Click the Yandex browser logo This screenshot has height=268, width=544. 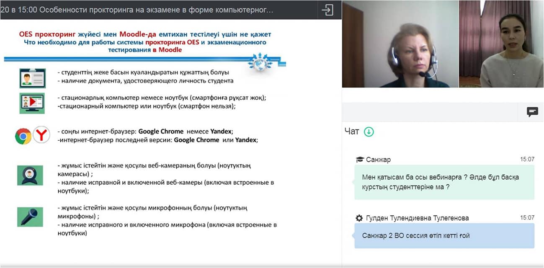[41, 135]
